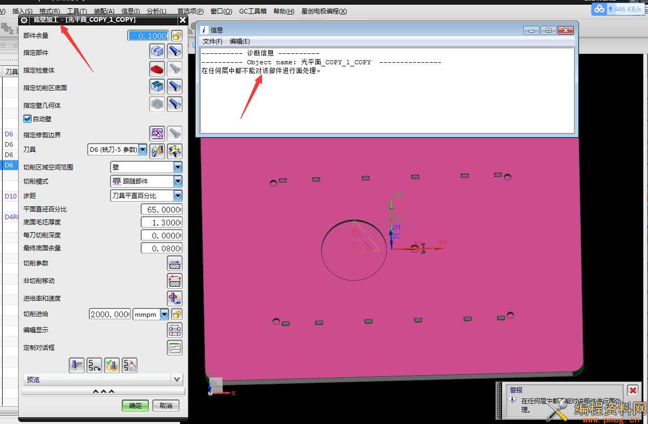Click the flashlight display icon for 指定壁几何体

[175, 104]
